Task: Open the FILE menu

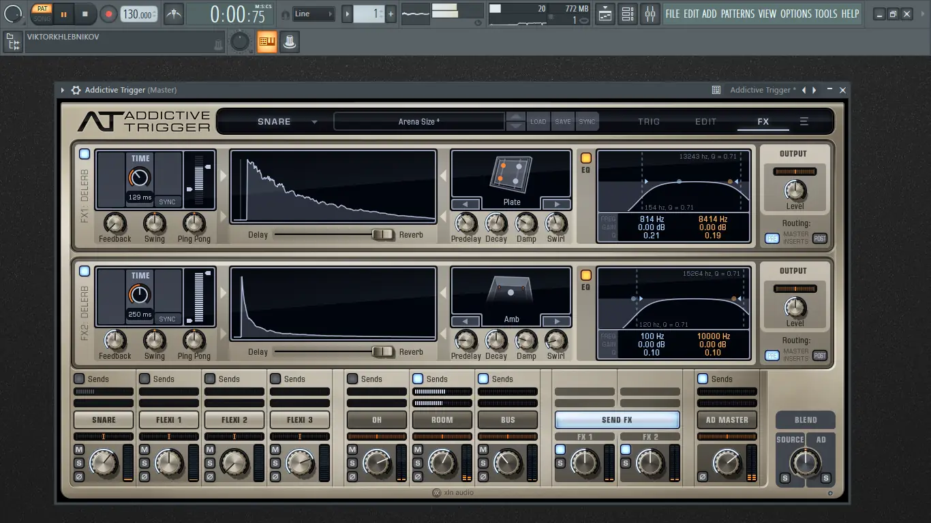Action: click(673, 14)
